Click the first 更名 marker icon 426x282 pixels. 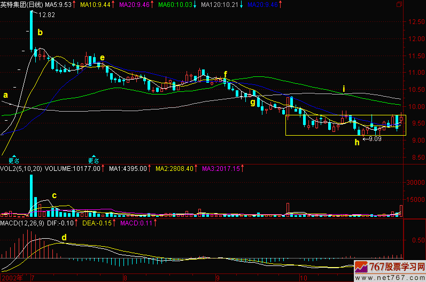13,159
